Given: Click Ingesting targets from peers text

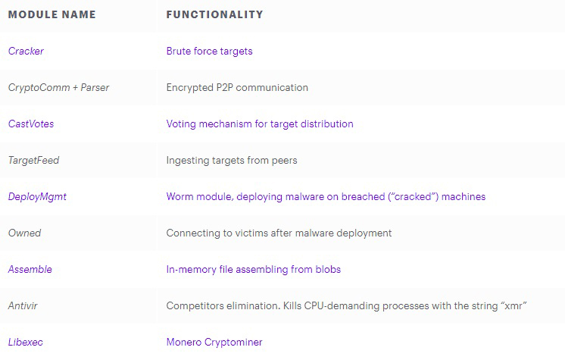Looking at the screenshot, I should point(232,161).
